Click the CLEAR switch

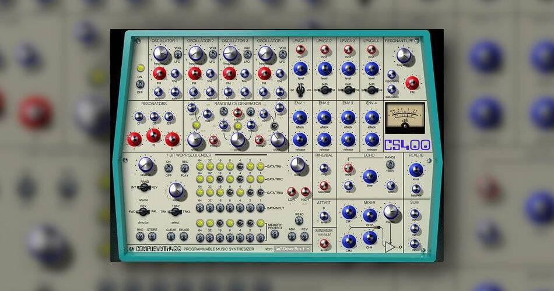tap(171, 236)
